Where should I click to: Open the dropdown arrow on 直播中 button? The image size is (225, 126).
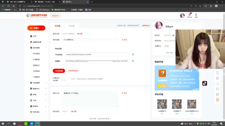point(43,28)
